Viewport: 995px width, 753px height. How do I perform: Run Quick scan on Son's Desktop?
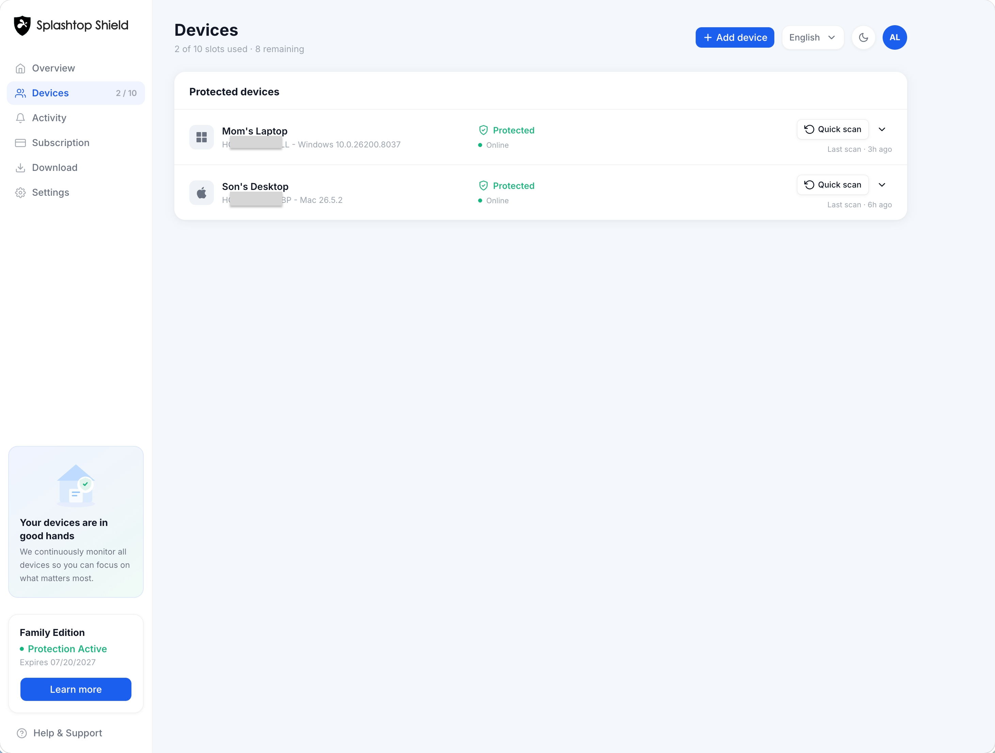click(x=833, y=185)
